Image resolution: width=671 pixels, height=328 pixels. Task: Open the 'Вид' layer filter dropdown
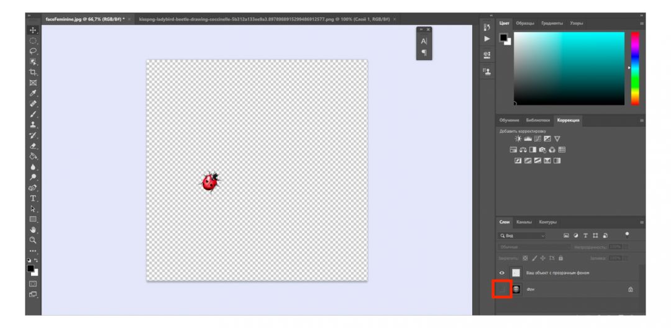522,236
